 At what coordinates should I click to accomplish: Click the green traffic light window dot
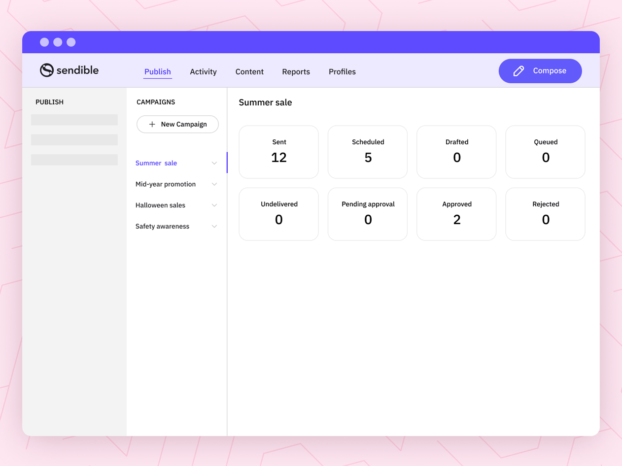pyautogui.click(x=71, y=42)
